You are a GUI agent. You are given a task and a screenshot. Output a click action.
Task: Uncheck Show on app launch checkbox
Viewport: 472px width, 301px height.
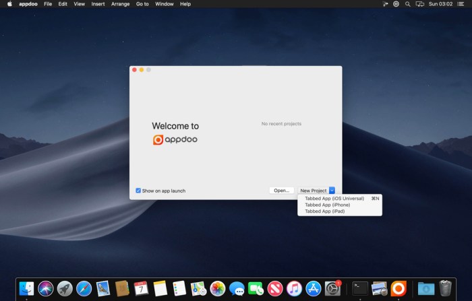[x=138, y=191]
